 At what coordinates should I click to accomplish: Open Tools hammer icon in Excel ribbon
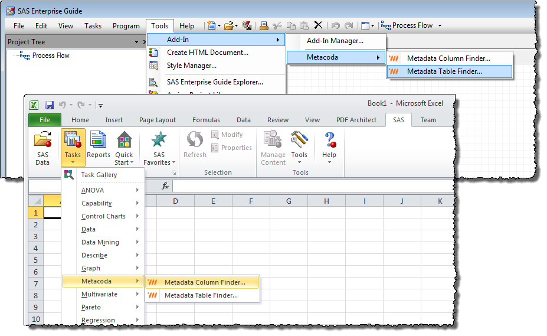point(299,139)
